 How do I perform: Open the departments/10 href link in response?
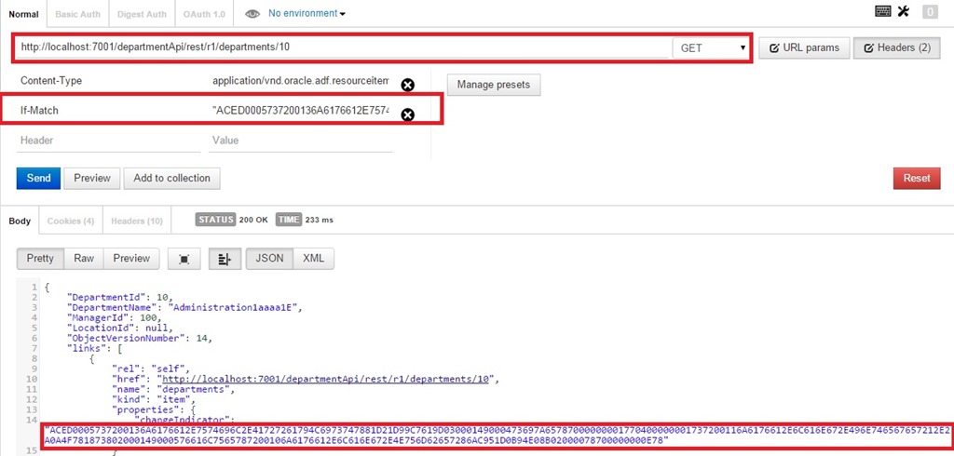click(x=329, y=379)
